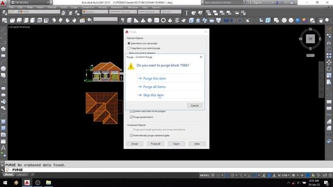Choose 'Purge all items'
This screenshot has height=187, width=333.
click(169, 87)
